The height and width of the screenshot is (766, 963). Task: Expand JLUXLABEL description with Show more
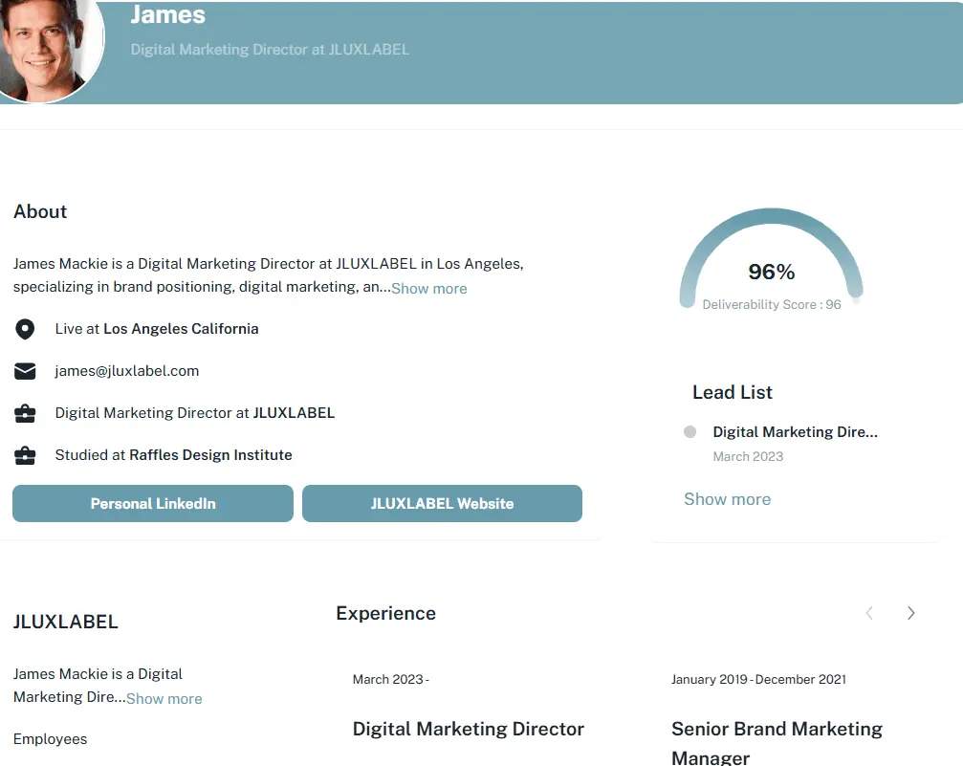164,699
